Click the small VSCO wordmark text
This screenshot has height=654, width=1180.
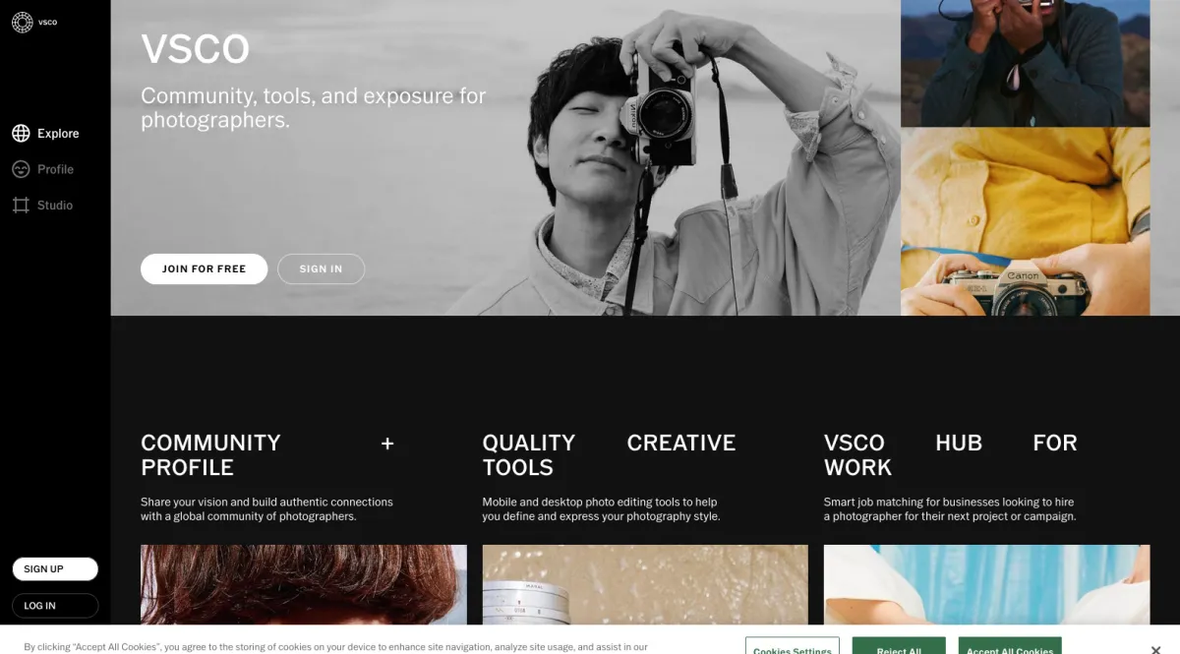[x=48, y=23]
